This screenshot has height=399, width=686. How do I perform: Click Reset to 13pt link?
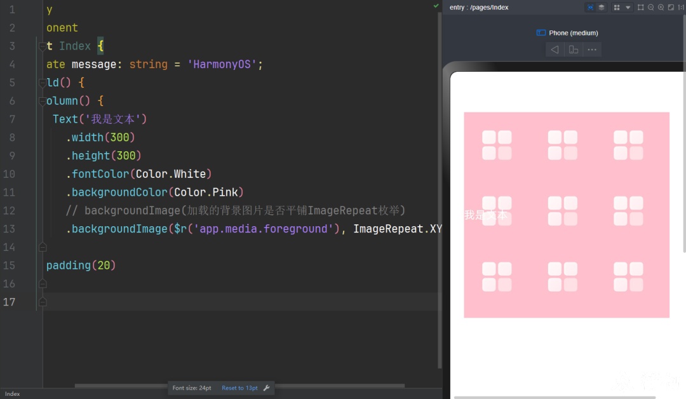point(239,388)
